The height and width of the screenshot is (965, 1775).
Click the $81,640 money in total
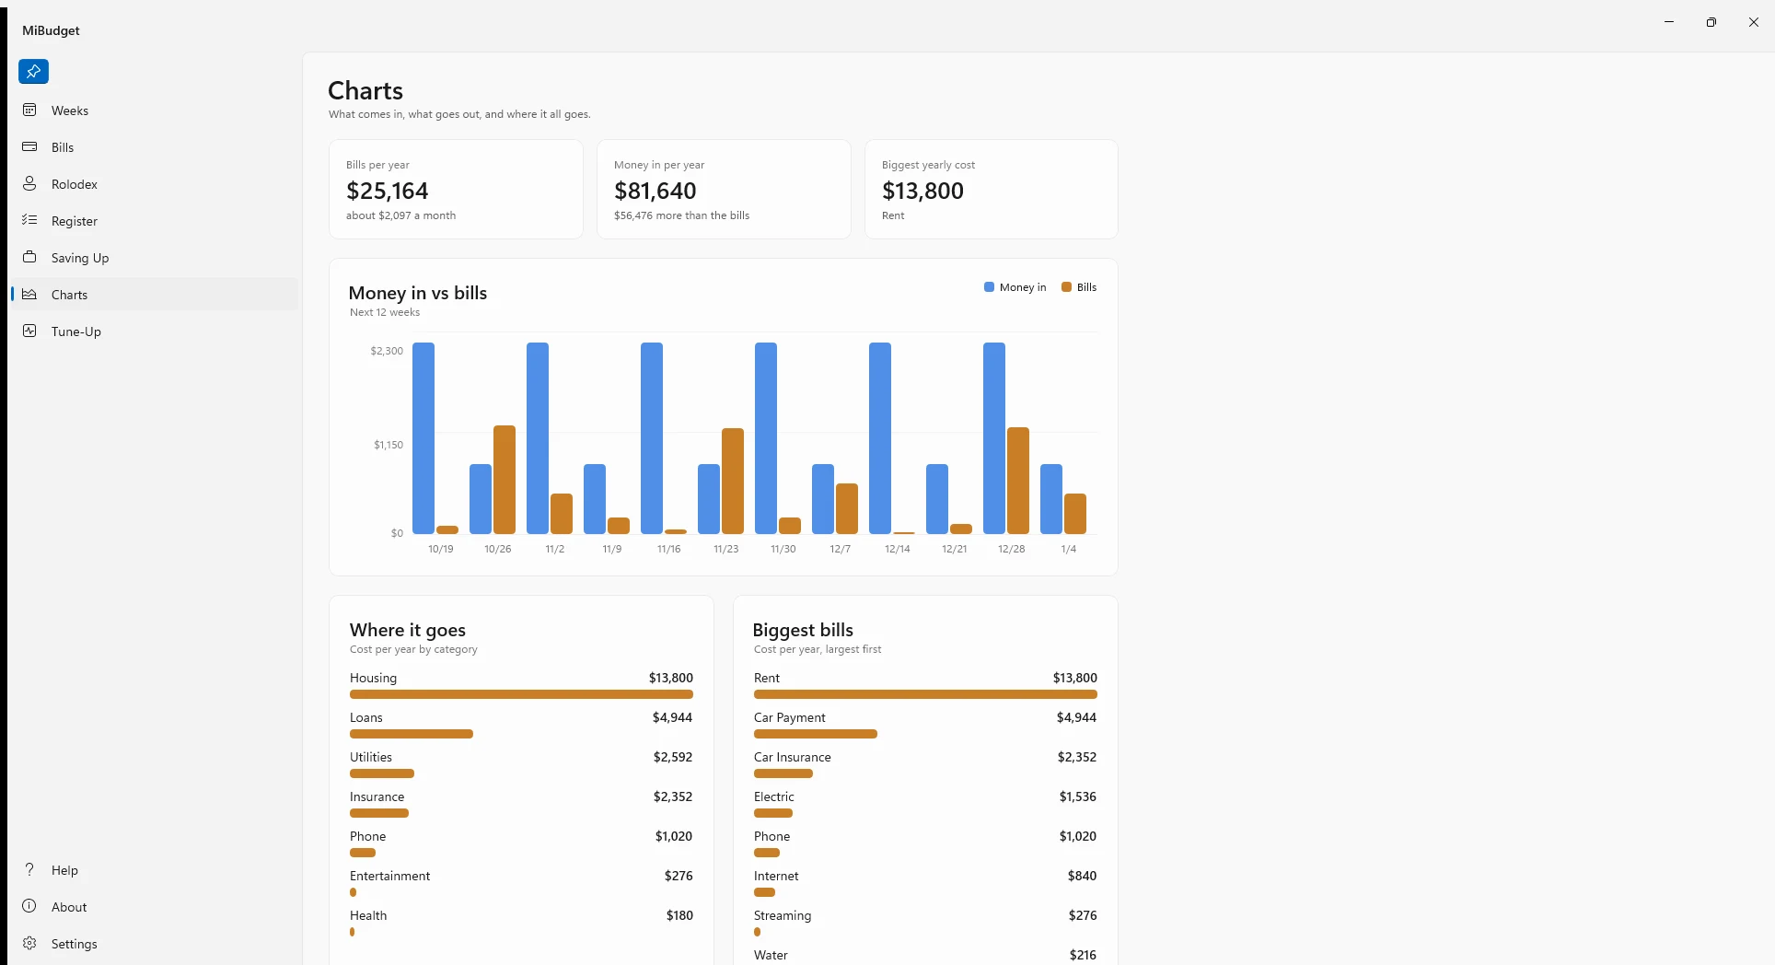click(x=655, y=191)
